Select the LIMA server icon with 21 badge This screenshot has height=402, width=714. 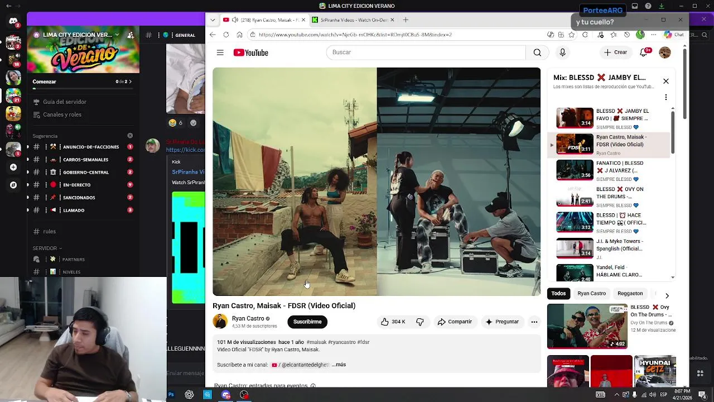pyautogui.click(x=13, y=95)
